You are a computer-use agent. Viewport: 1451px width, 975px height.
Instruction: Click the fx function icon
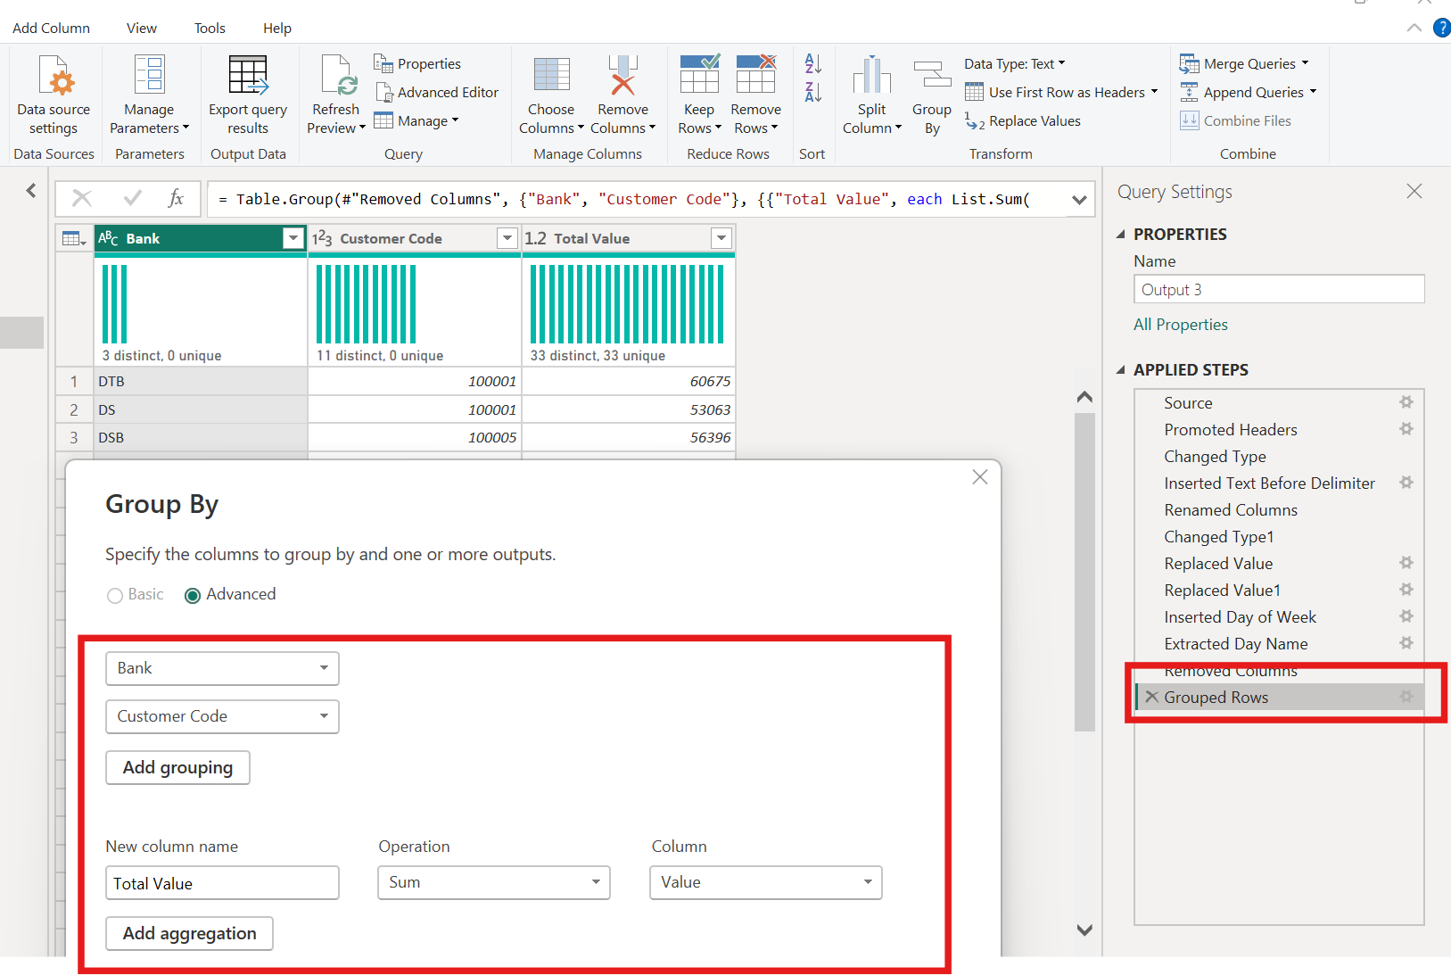pos(177,198)
